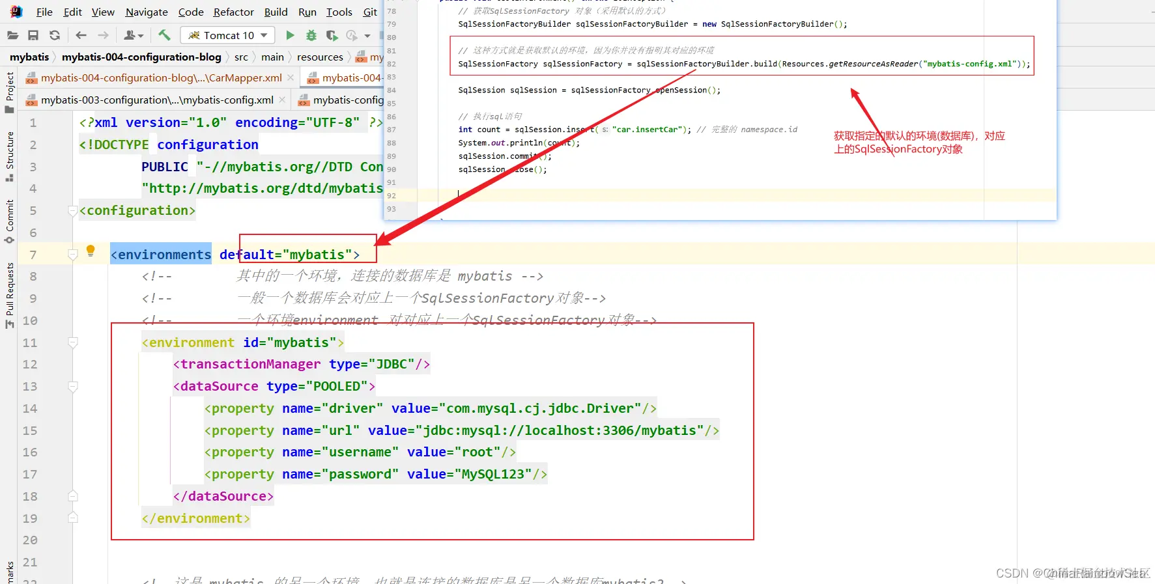Click the IntelliJ IDEA logo icon
Image resolution: width=1155 pixels, height=584 pixels.
(x=16, y=12)
